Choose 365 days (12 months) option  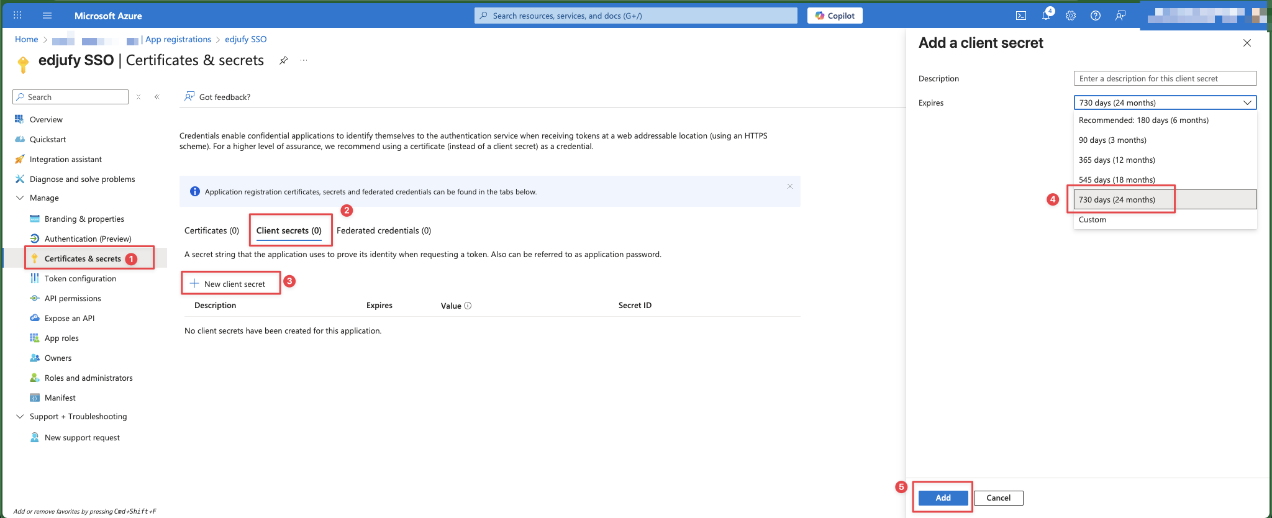pos(1117,160)
